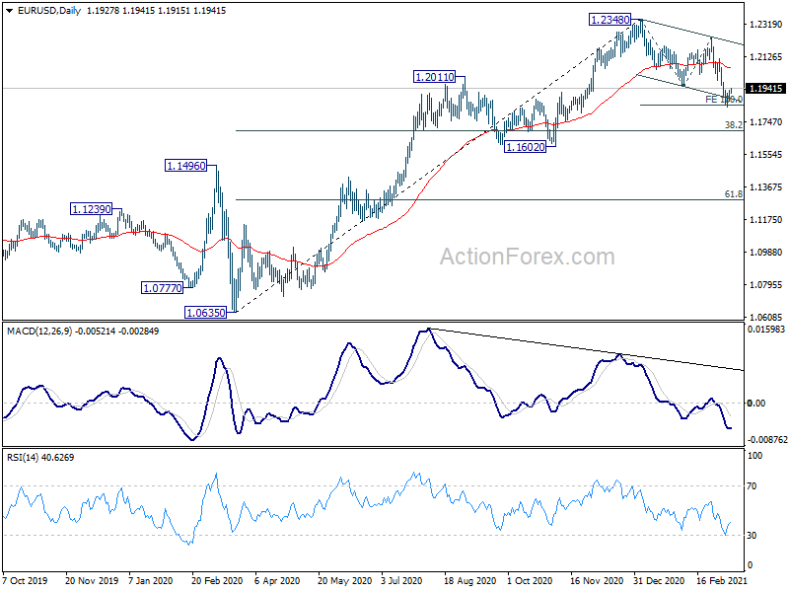Screen dimensions: 789x592
Task: Select the current price tag 1.19415
Action: [766, 89]
